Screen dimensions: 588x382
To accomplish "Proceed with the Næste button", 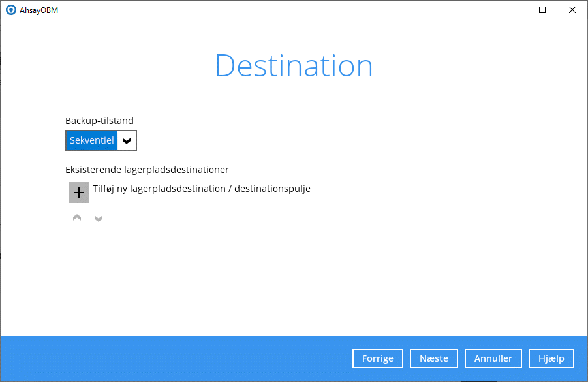I will tap(434, 358).
